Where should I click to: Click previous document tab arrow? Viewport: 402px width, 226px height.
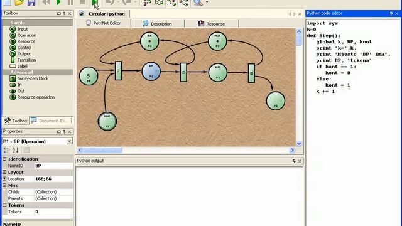click(x=290, y=14)
